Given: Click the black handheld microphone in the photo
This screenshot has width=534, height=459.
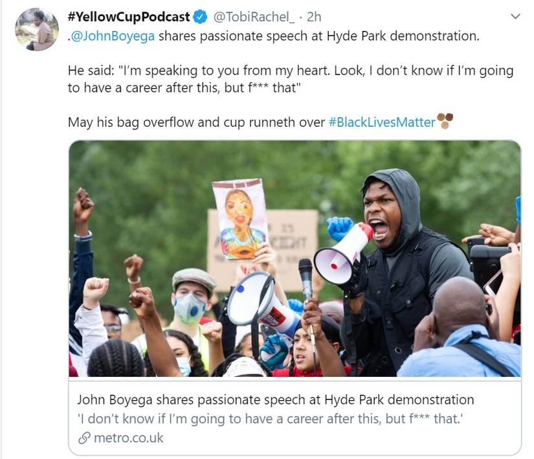Looking at the screenshot, I should coord(306,275).
